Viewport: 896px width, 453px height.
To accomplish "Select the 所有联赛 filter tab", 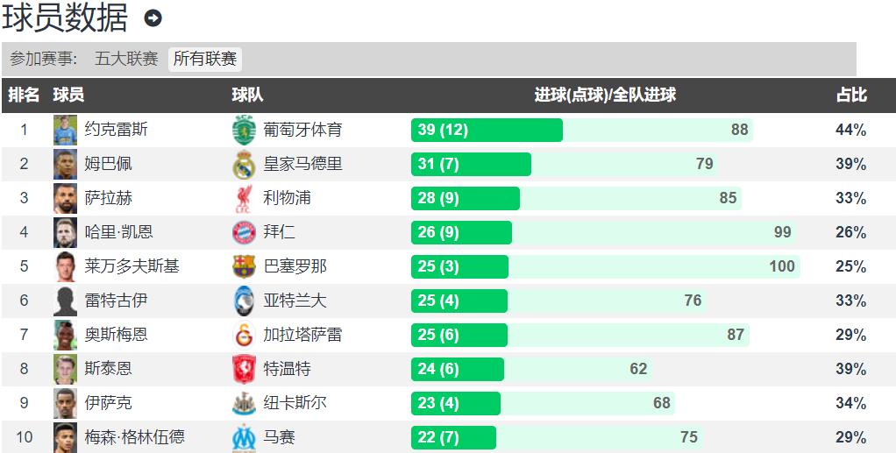I will click(x=205, y=59).
